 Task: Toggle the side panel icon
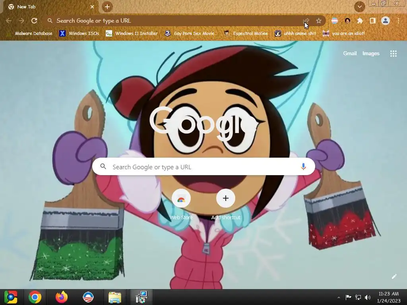(373, 21)
